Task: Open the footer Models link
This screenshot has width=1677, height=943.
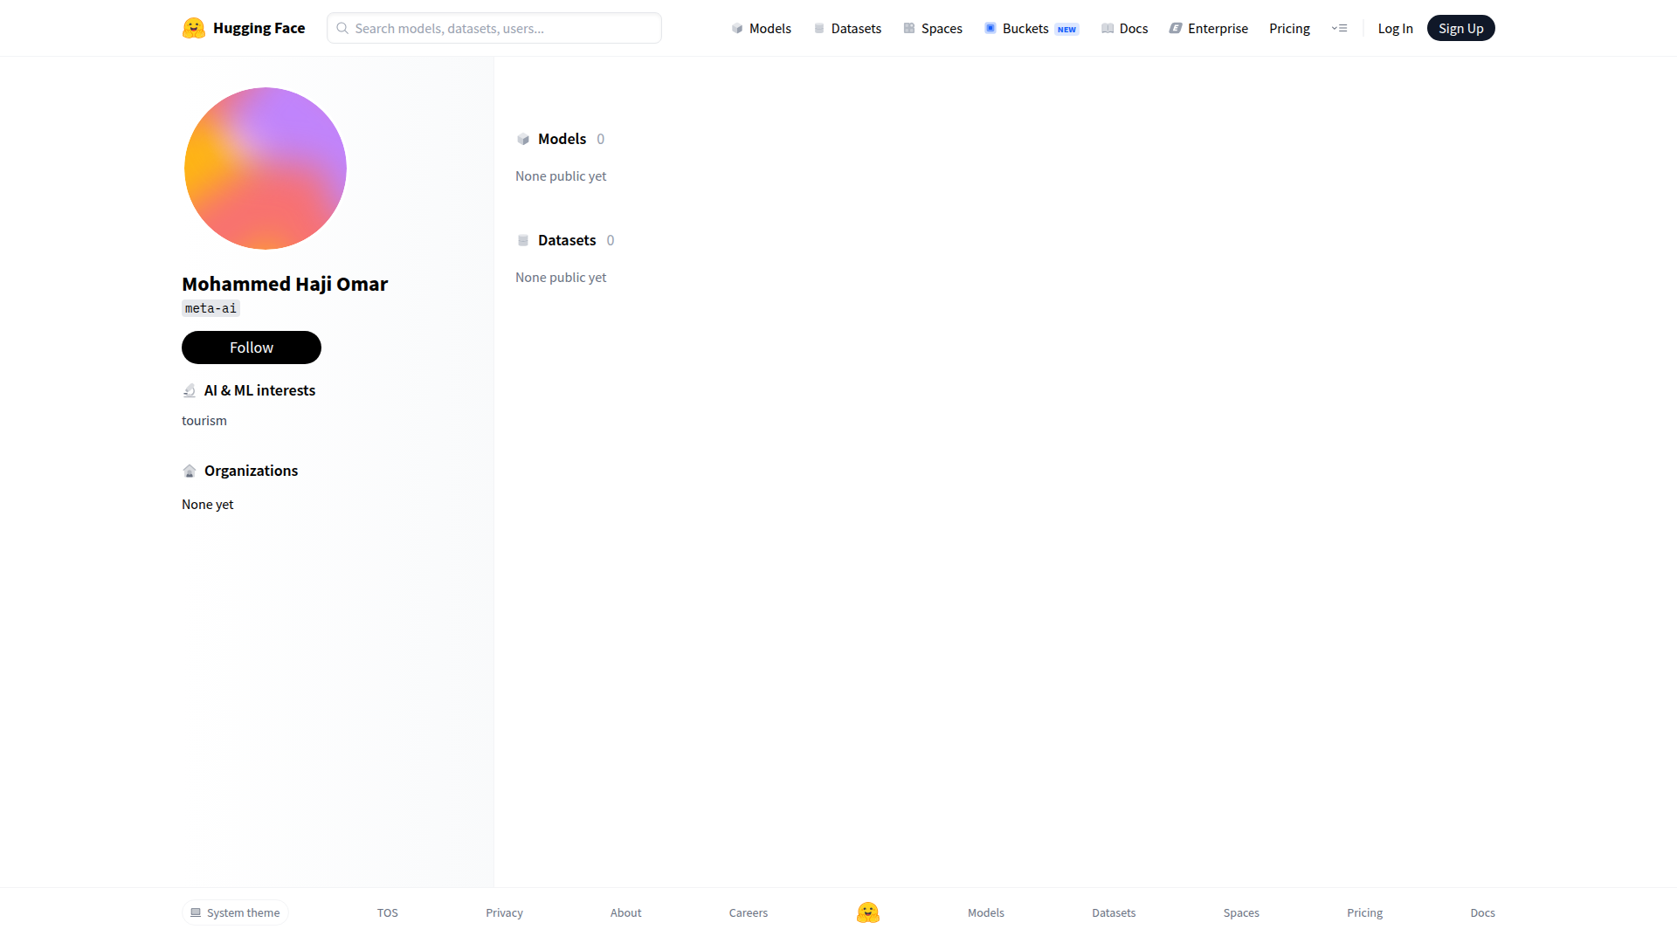Action: (986, 912)
